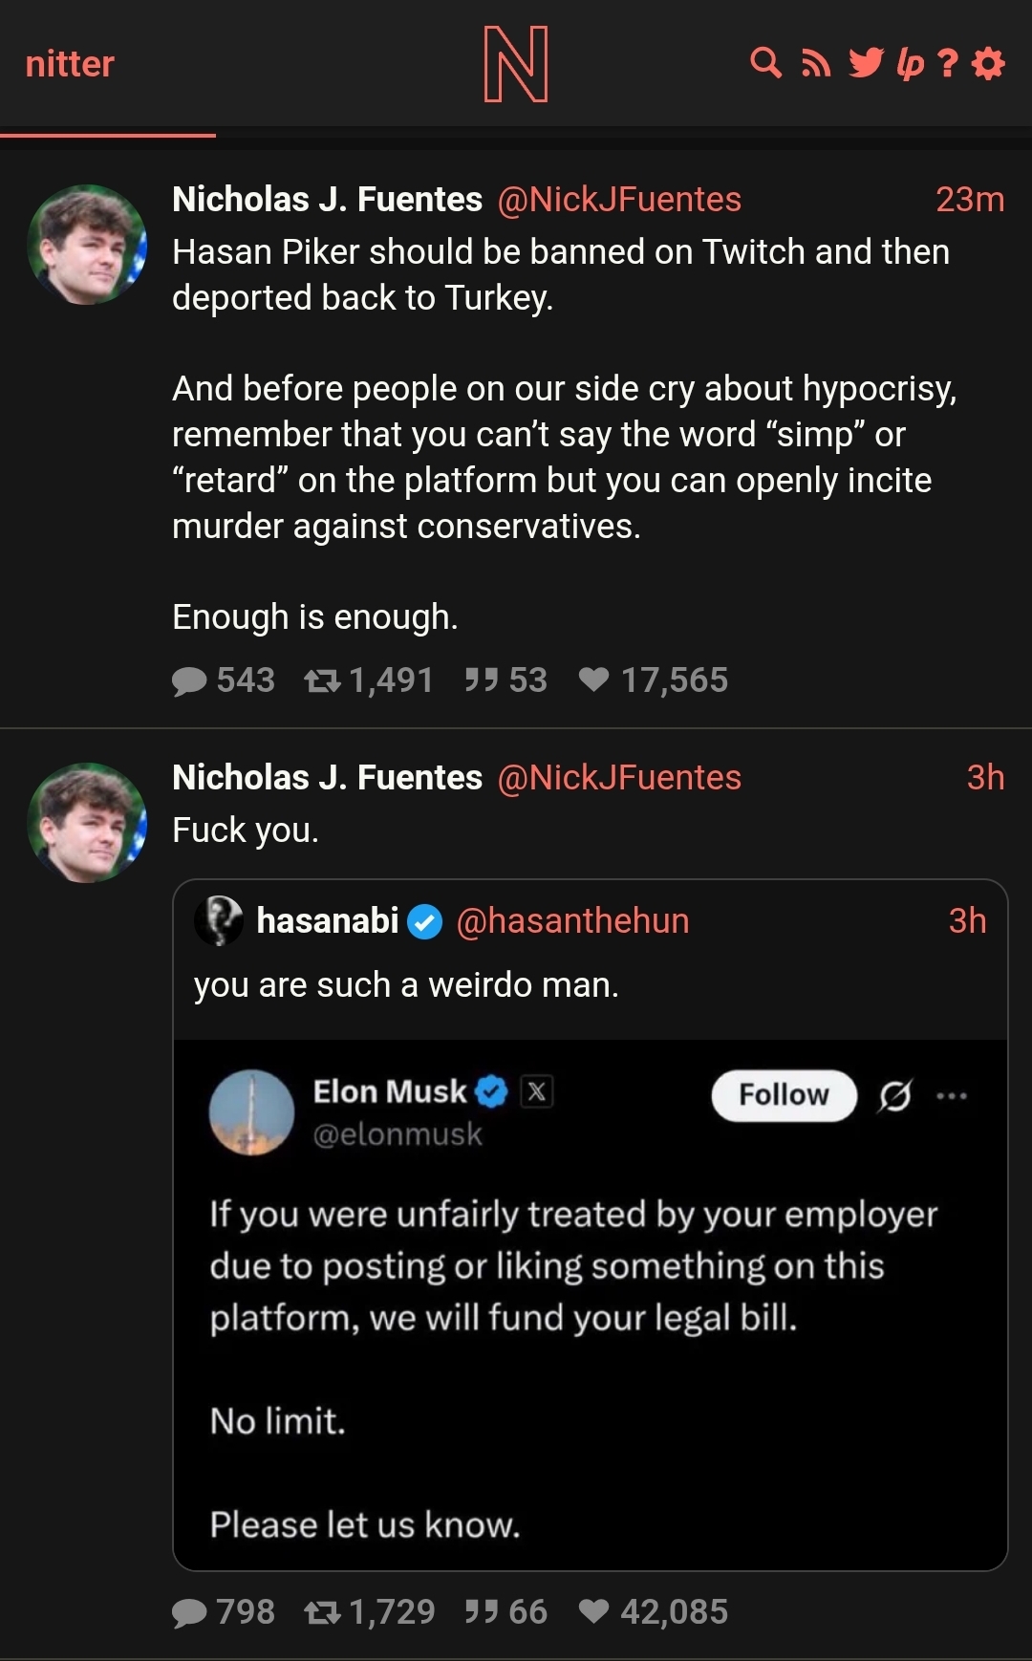Click the nitter site name link

(x=70, y=64)
